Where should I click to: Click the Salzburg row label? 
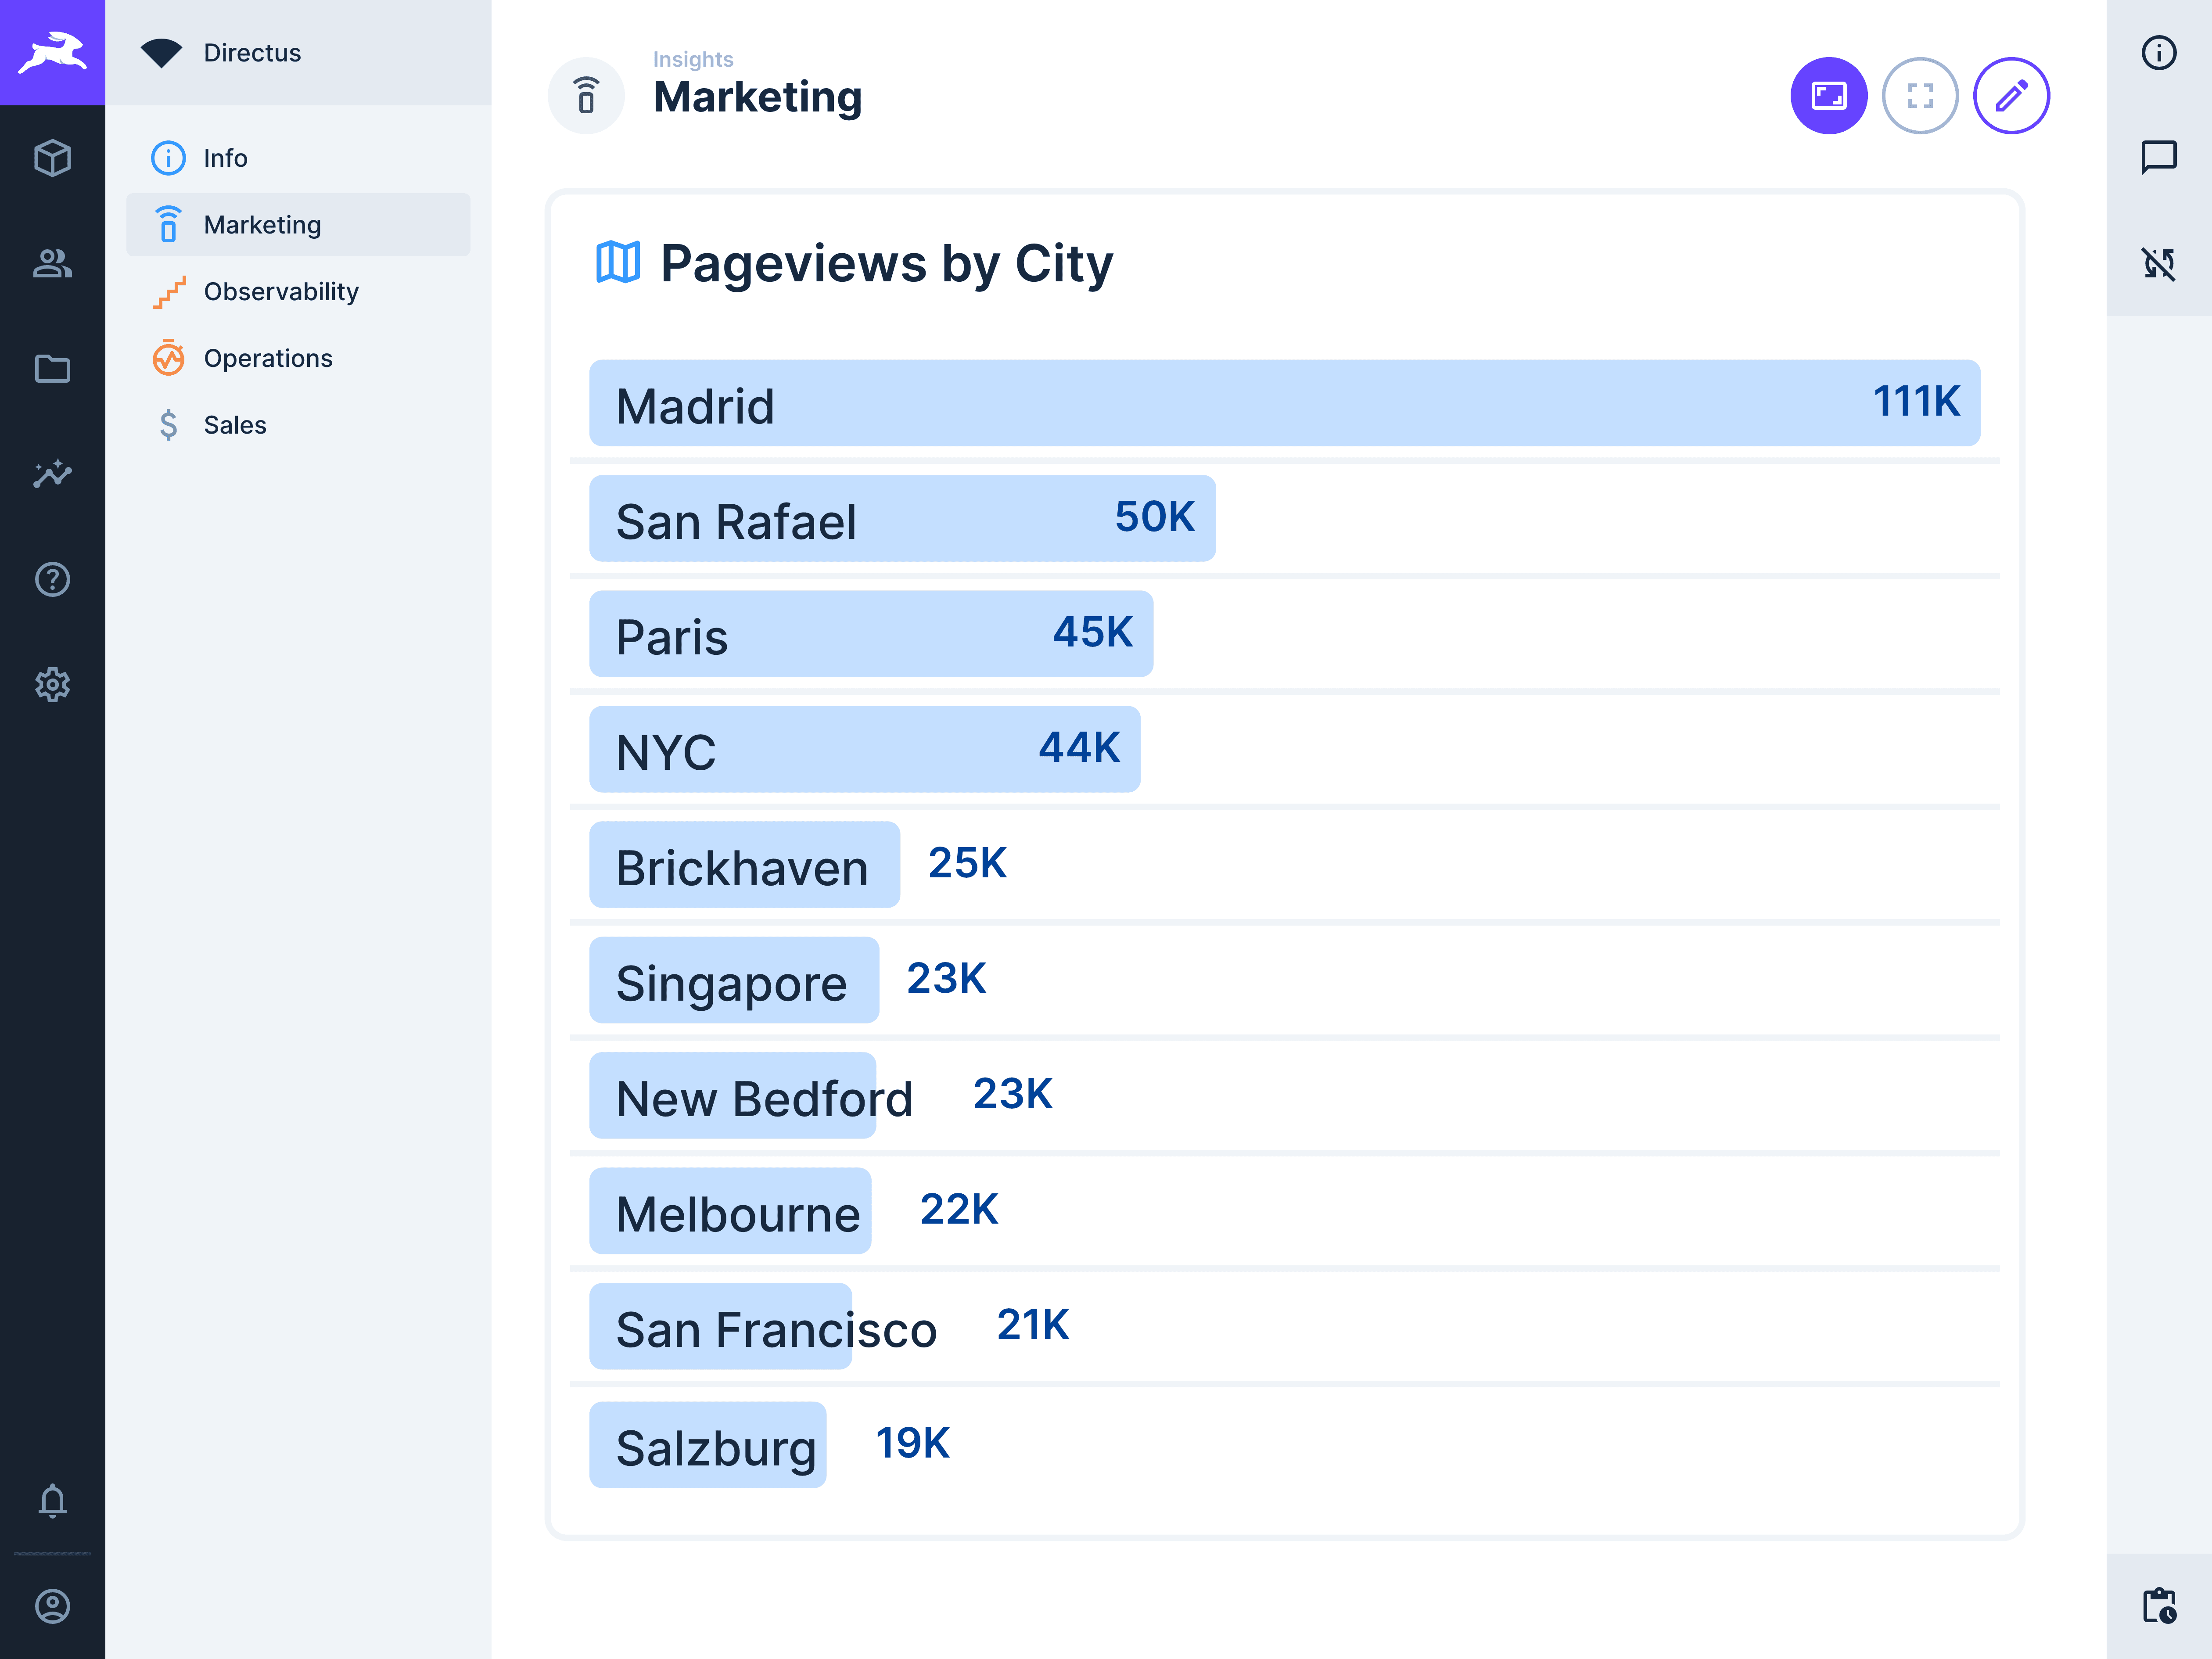[x=716, y=1450]
